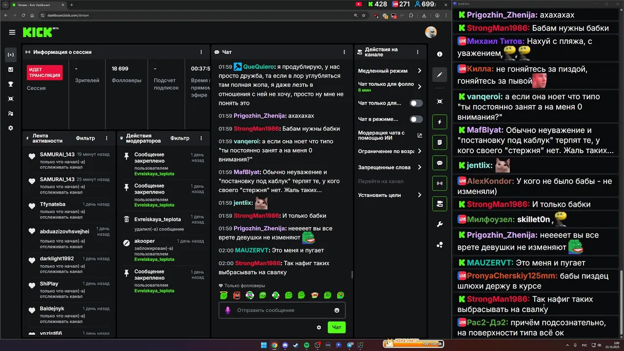Image resolution: width=624 pixels, height=351 pixels.
Task: Open the user avatar menu in dashboard
Action: (x=431, y=32)
